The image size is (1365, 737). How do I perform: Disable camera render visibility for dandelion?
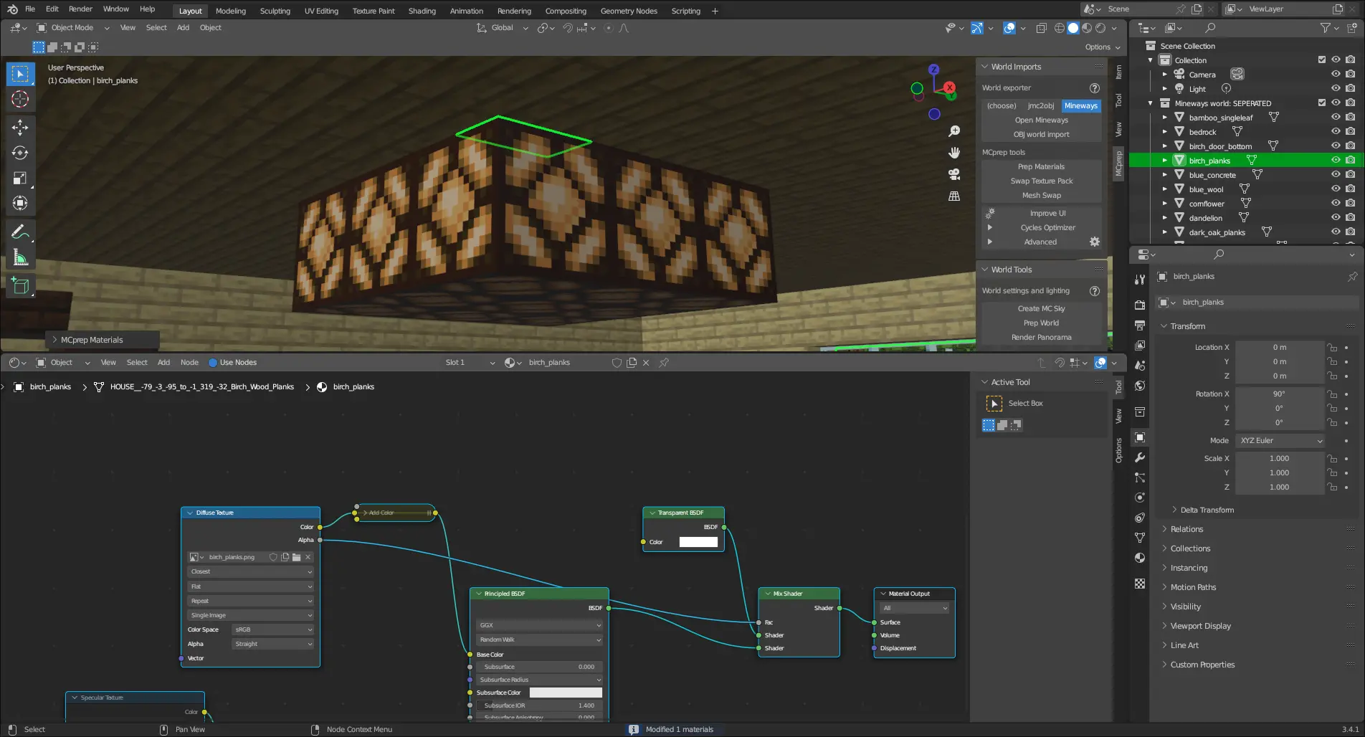coord(1351,217)
